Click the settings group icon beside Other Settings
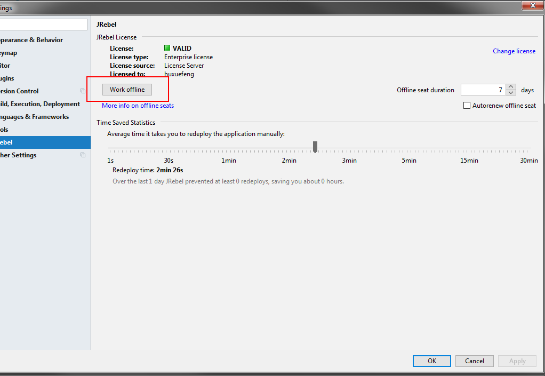Screen dimensions: 545x376 [83, 155]
